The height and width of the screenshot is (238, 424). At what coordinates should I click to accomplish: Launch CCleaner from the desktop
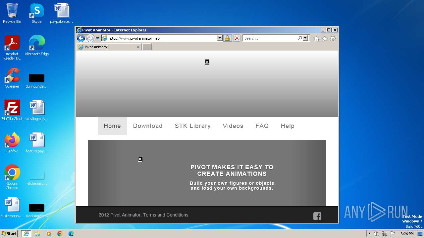(12, 78)
